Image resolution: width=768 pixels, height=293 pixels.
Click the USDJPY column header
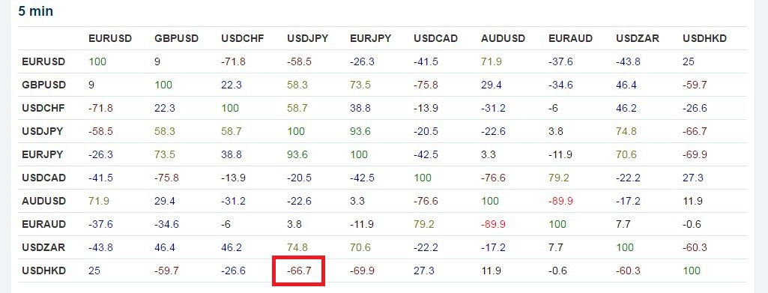tap(308, 38)
